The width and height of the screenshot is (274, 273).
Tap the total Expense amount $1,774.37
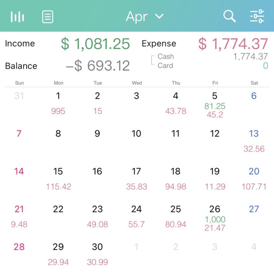click(x=233, y=44)
